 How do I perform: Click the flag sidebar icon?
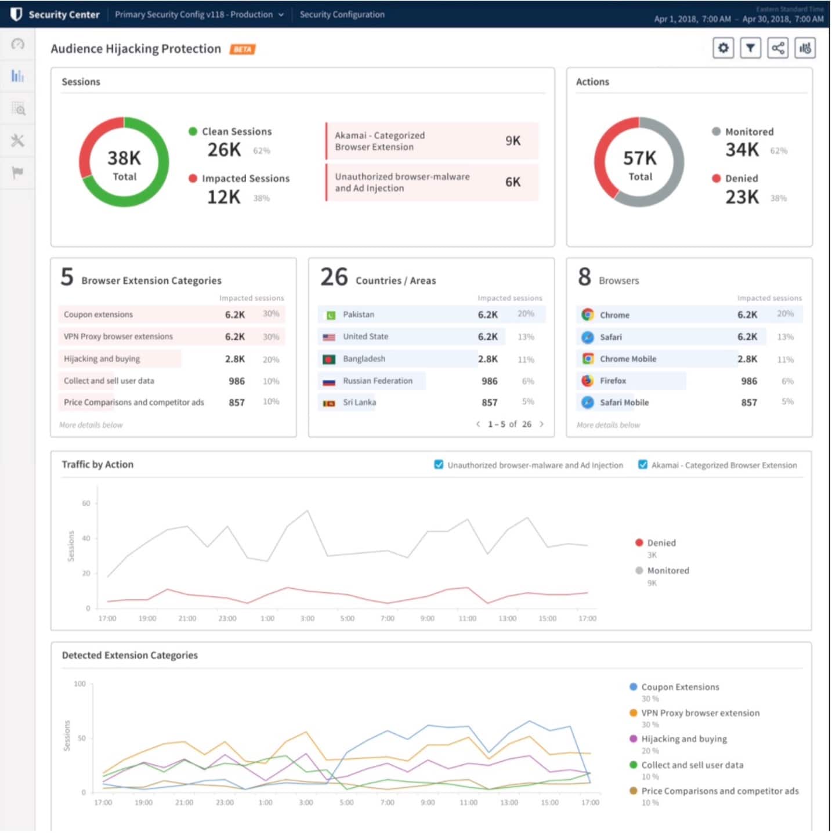18,172
